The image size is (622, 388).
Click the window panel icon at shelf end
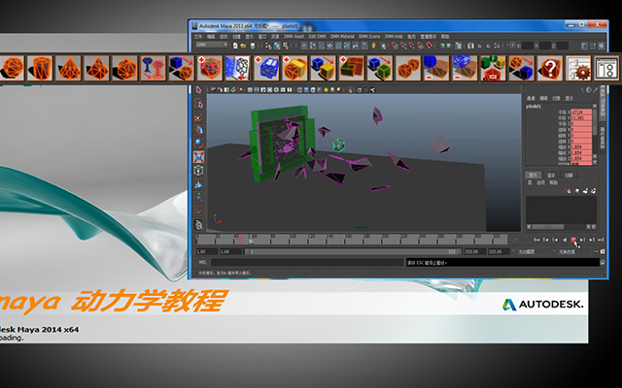[x=606, y=68]
